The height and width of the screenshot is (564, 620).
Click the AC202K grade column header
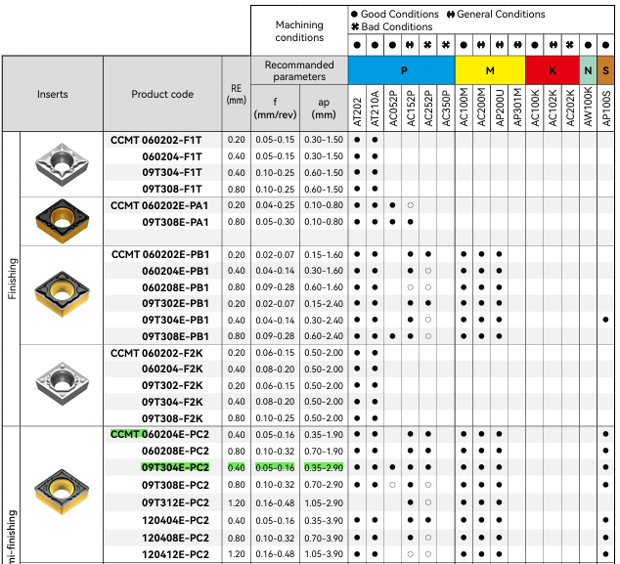click(x=570, y=108)
